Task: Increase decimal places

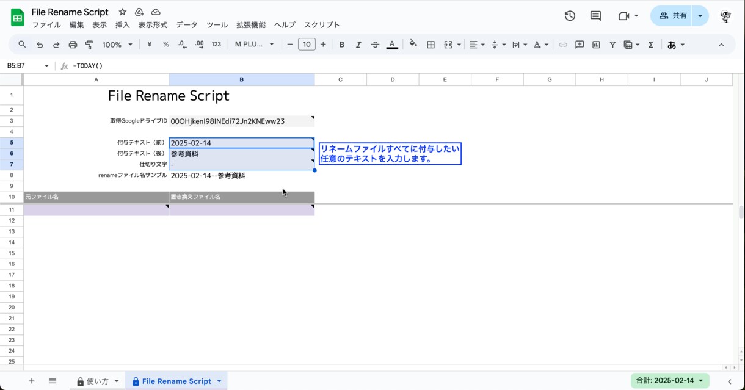Action: 199,45
